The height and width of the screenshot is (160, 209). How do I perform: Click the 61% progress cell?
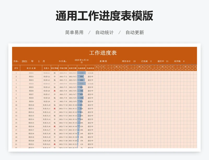tap(82, 102)
